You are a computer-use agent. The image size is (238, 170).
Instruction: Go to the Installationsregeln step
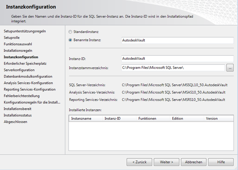point(18,51)
